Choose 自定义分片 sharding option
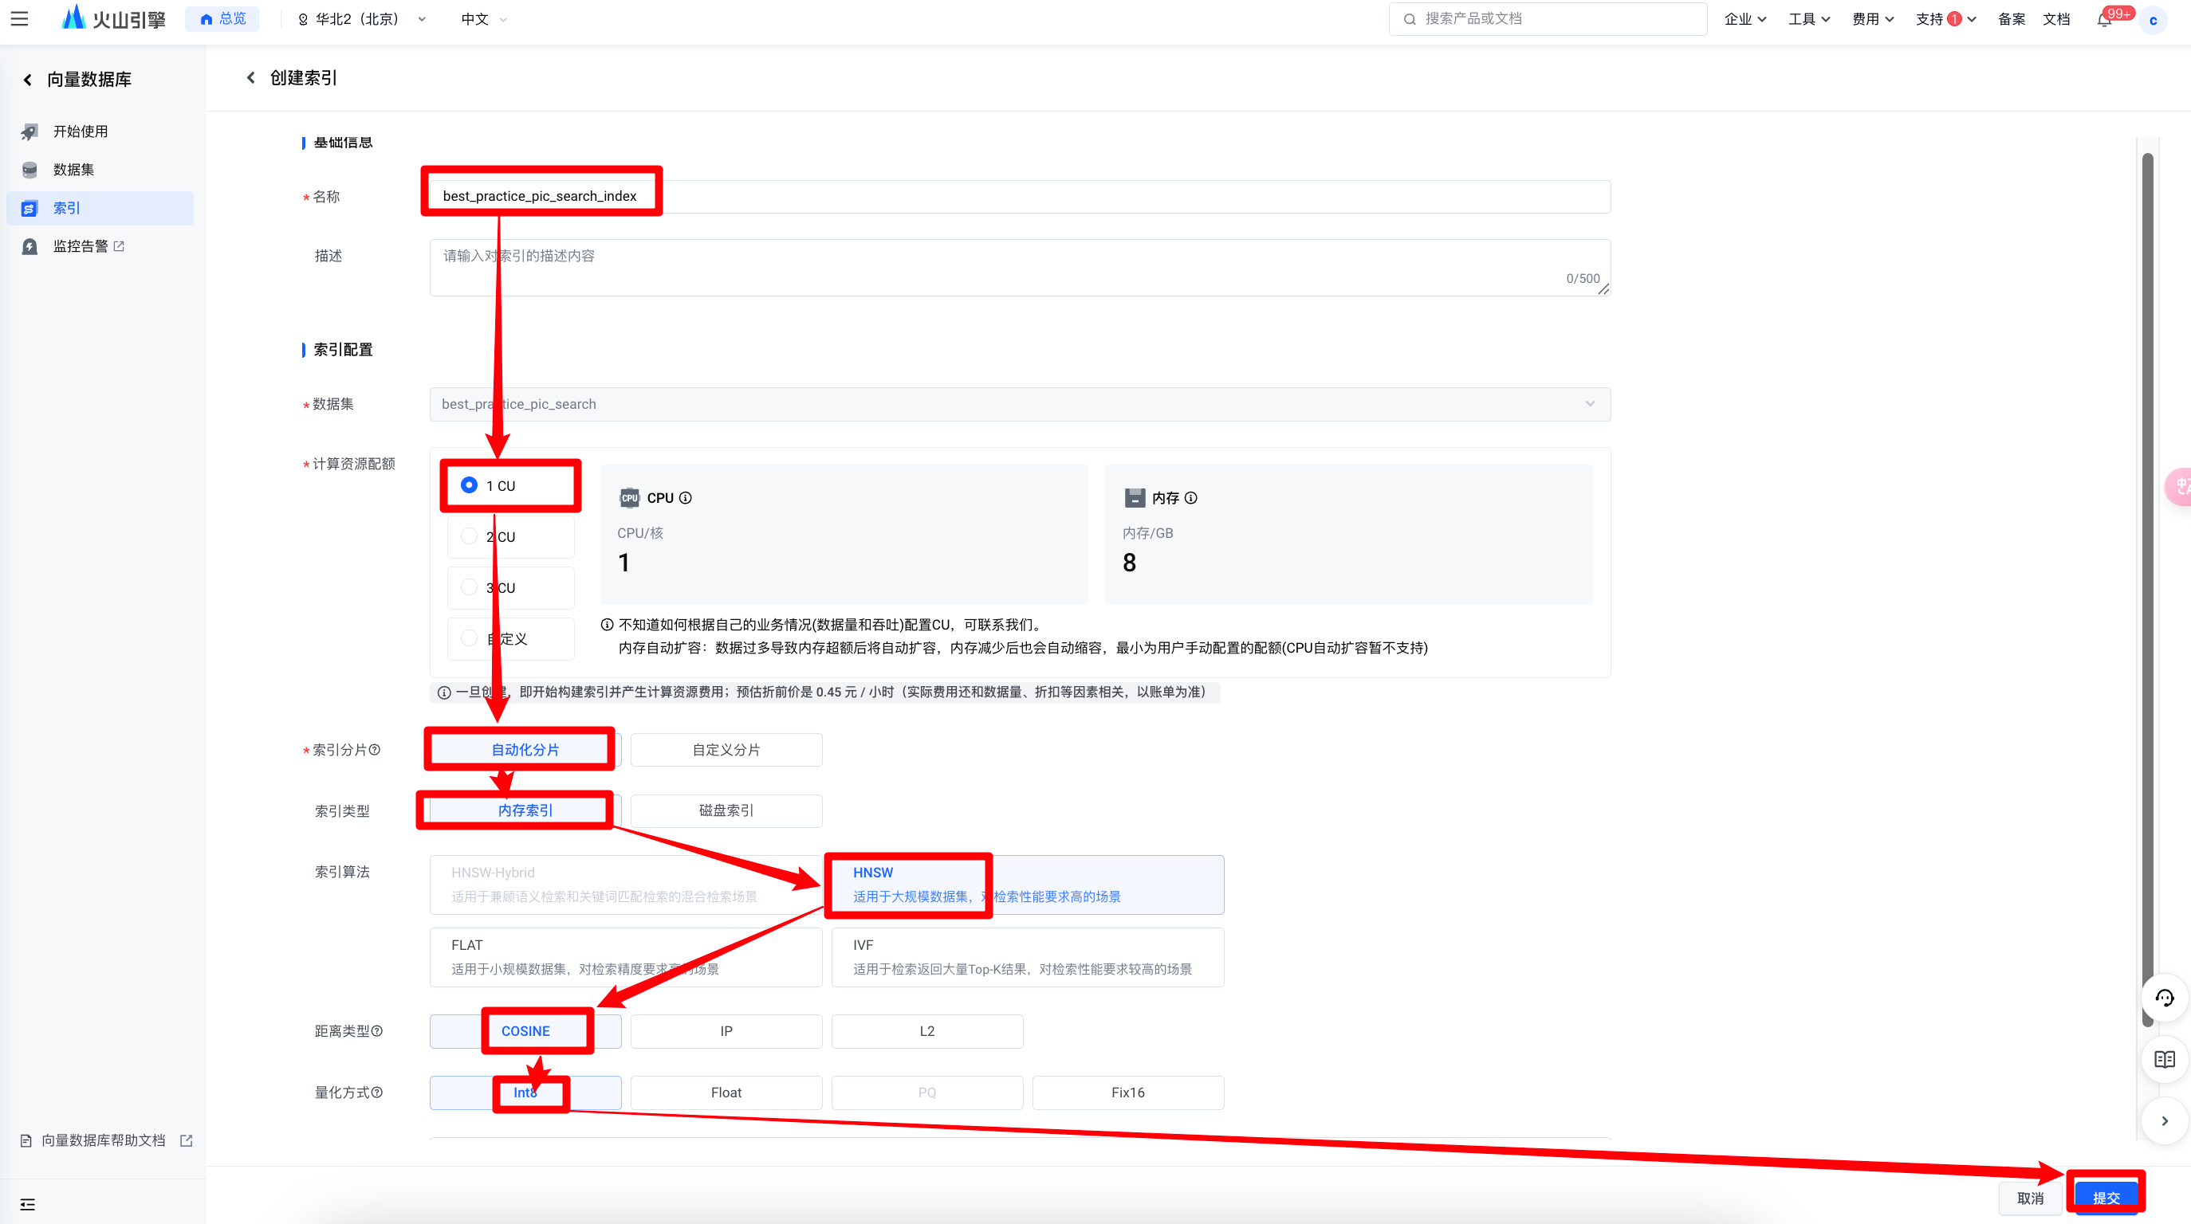The height and width of the screenshot is (1224, 2191). coord(726,749)
